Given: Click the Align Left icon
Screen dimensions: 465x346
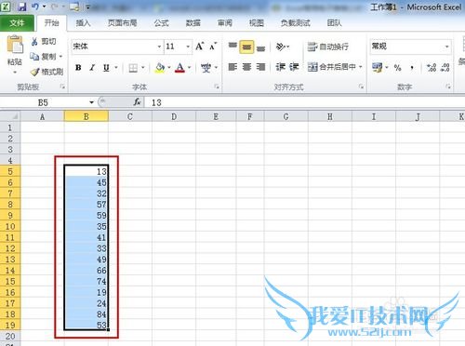Looking at the screenshot, I should pyautogui.click(x=232, y=67).
